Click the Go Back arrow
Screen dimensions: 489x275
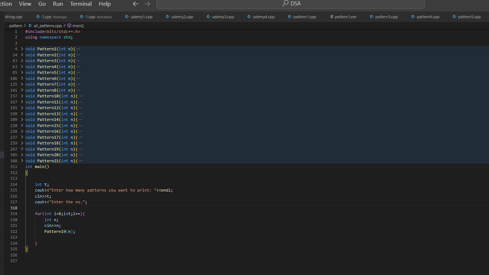[136, 4]
